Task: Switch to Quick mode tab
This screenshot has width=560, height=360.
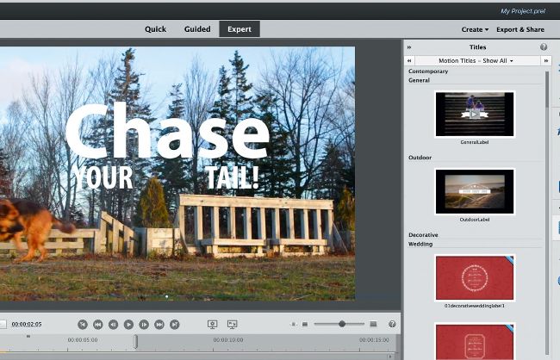Action: pos(155,29)
